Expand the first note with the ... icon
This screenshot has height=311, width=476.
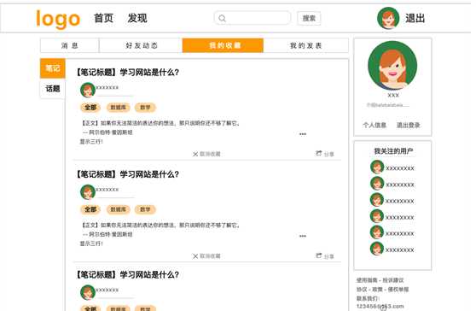coord(303,134)
